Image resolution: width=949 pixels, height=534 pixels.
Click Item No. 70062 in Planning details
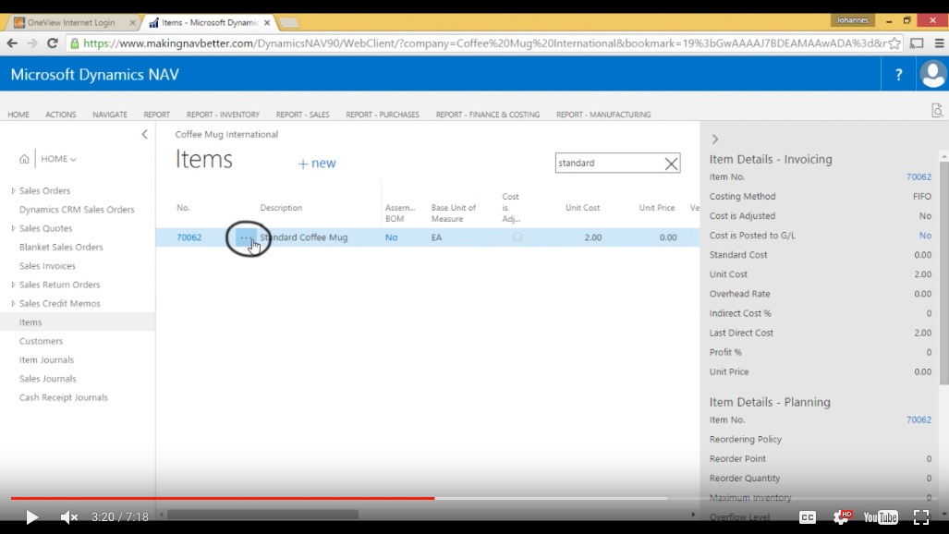click(919, 419)
